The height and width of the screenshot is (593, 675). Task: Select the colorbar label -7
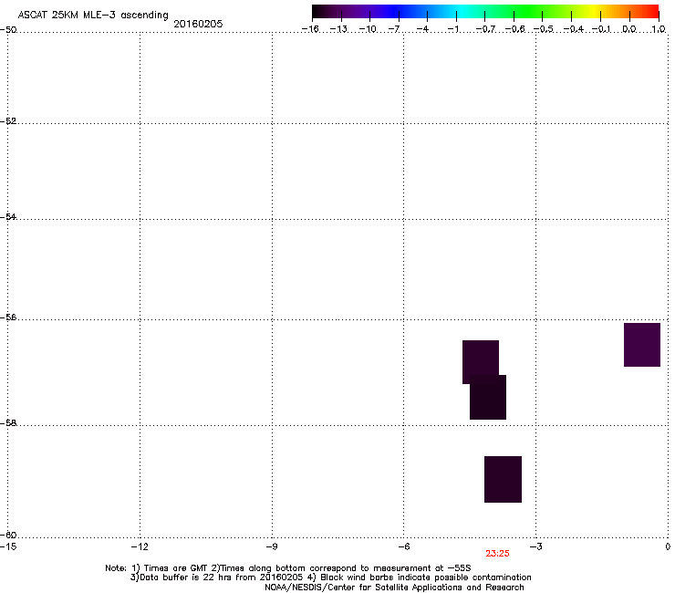click(x=393, y=29)
